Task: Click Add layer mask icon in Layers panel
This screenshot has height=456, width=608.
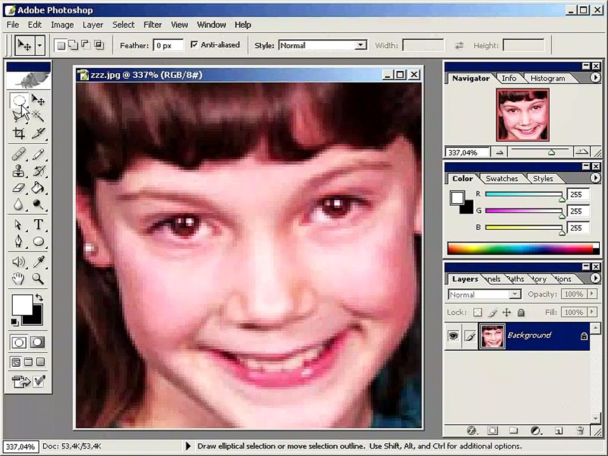Action: tap(492, 431)
